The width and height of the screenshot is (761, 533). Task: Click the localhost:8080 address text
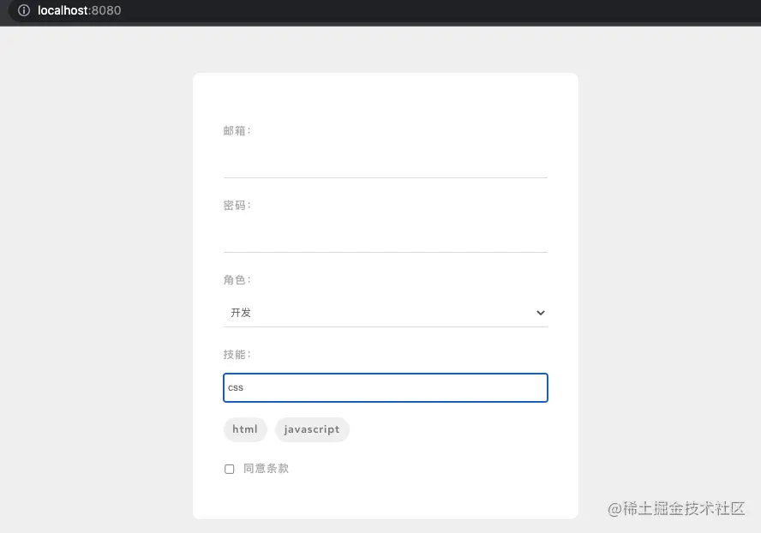coord(79,10)
